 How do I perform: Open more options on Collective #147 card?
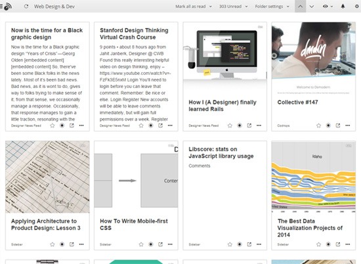click(x=348, y=125)
